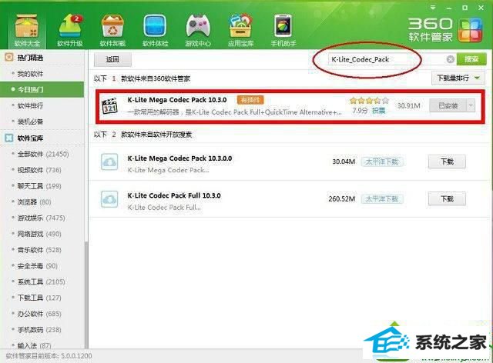Open the 软件升级 software upgrade icon
The width and height of the screenshot is (493, 363).
click(x=70, y=31)
